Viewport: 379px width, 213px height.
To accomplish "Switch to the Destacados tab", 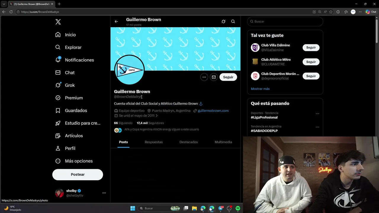I will pyautogui.click(x=189, y=142).
